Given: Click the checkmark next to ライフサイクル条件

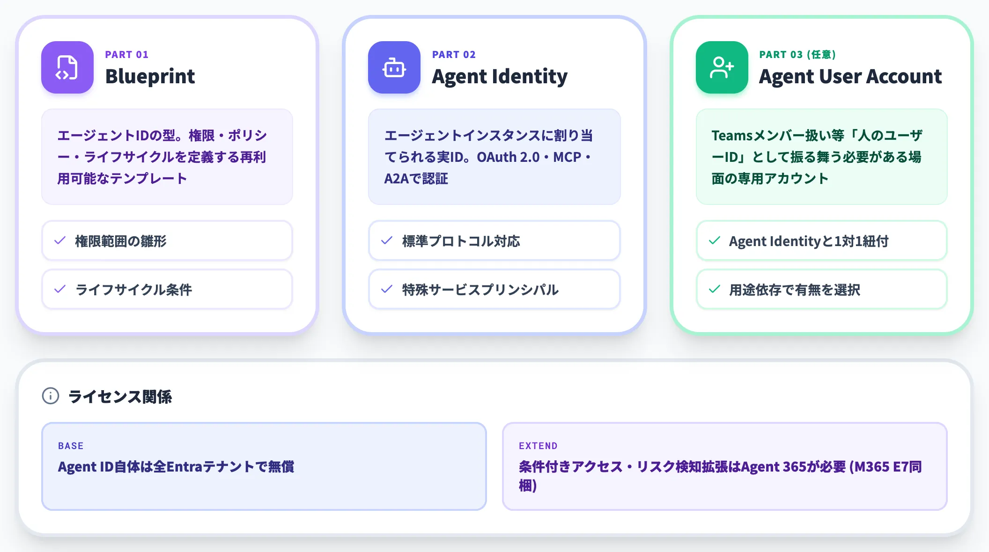Looking at the screenshot, I should 60,289.
